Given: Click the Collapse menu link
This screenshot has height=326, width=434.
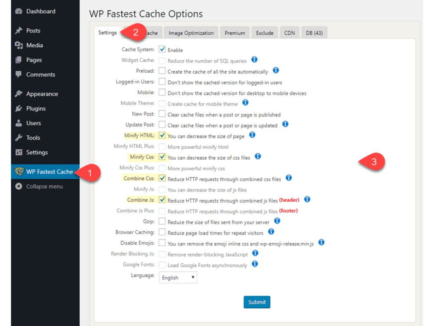Looking at the screenshot, I should (x=44, y=186).
